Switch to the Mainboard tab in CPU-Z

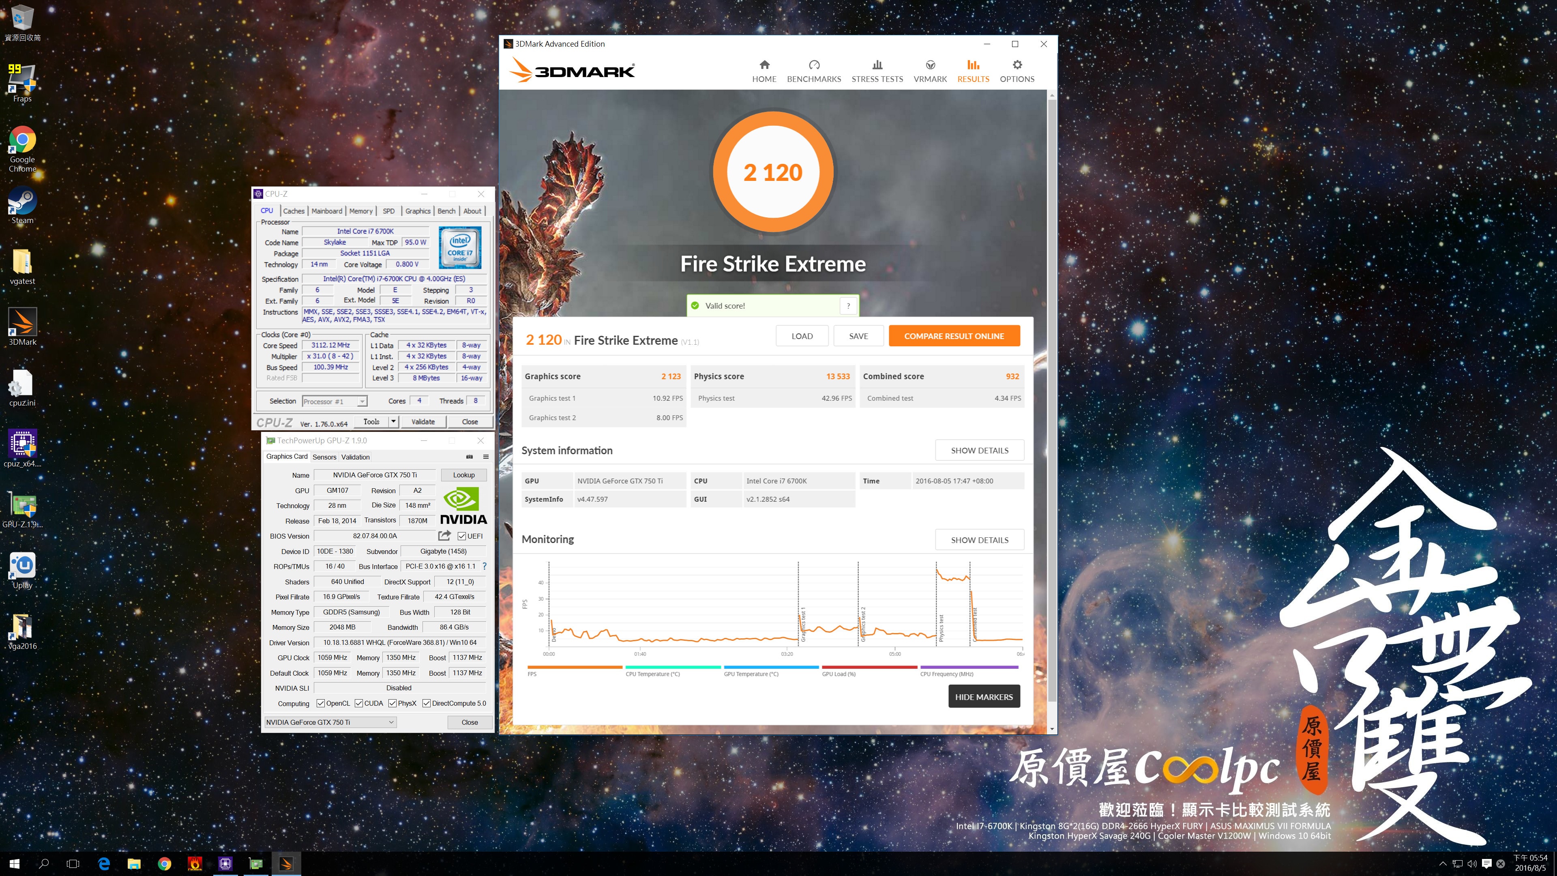pyautogui.click(x=326, y=211)
